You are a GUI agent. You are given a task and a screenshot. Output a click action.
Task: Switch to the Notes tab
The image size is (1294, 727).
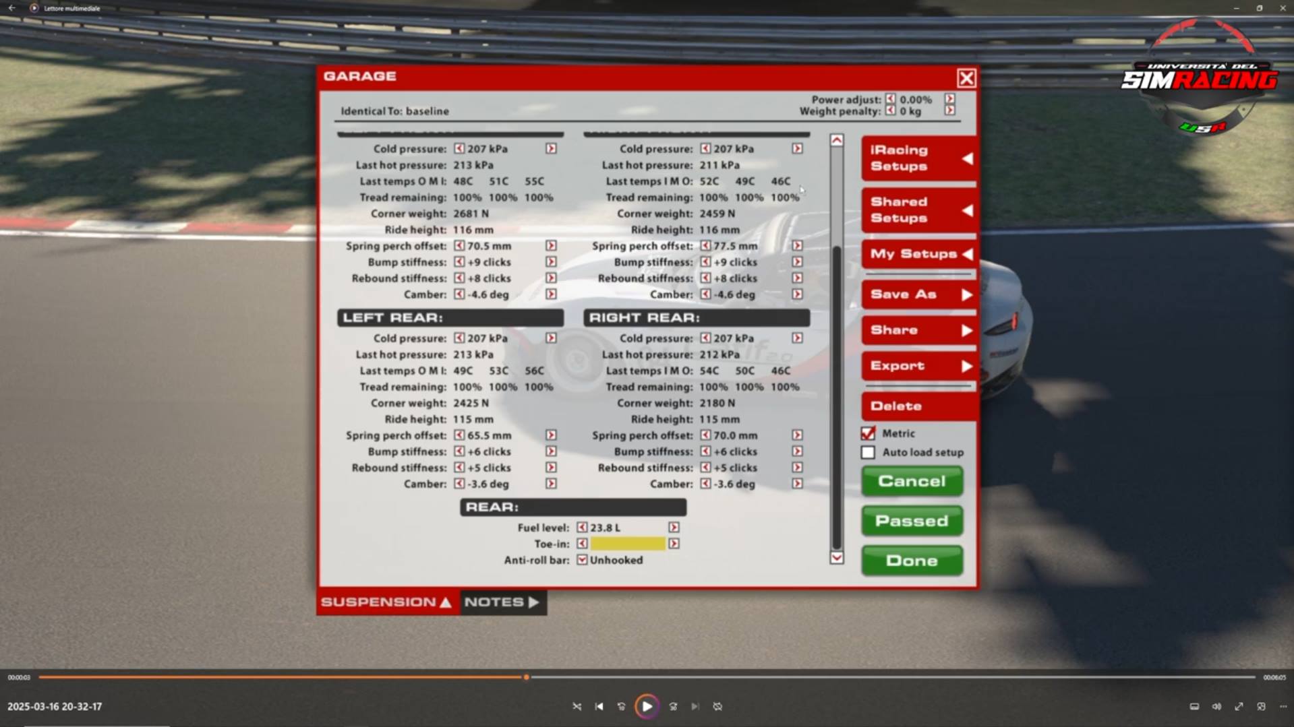coord(502,602)
